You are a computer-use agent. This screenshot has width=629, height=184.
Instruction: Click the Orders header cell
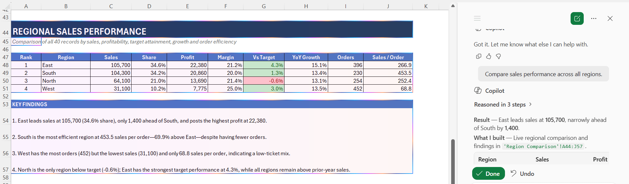(346, 57)
